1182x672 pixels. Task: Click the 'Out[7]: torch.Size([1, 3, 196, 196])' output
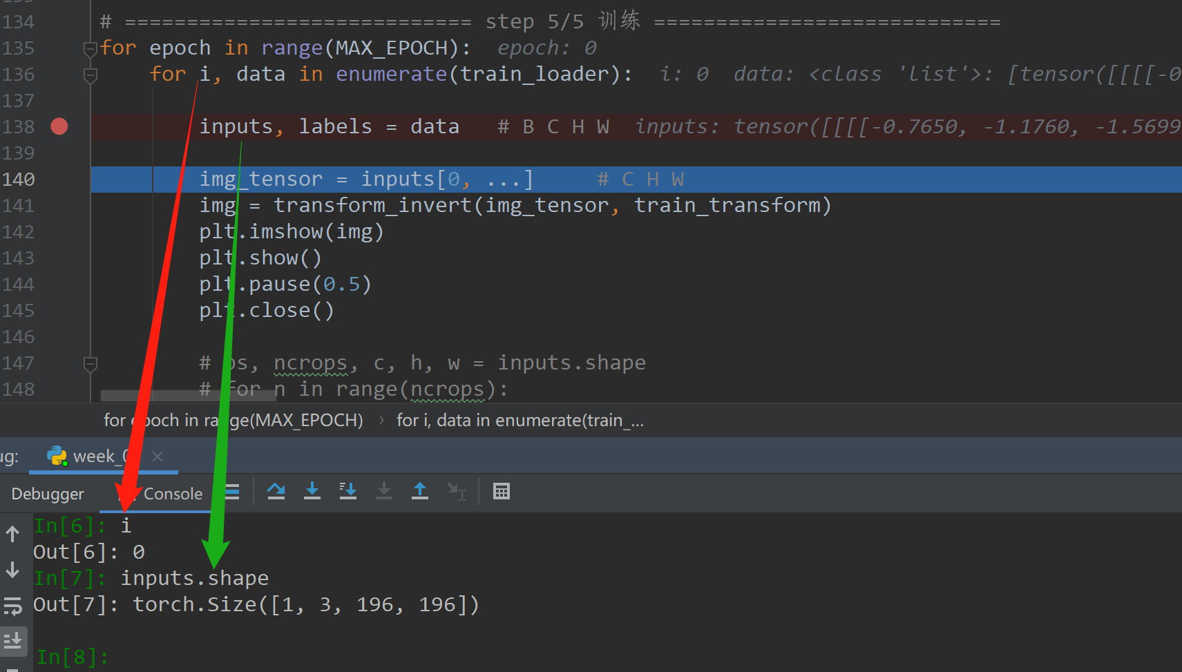[256, 605]
